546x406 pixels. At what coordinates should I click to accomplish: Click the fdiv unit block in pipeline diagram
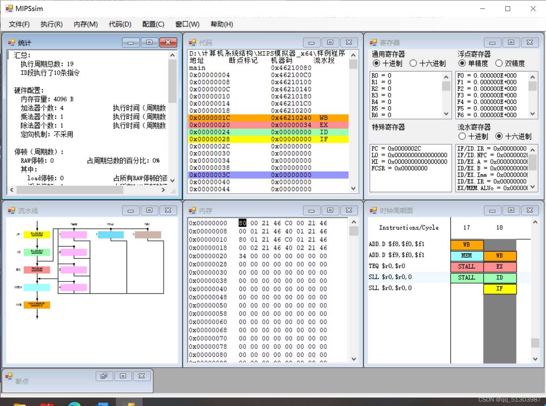coord(148,235)
